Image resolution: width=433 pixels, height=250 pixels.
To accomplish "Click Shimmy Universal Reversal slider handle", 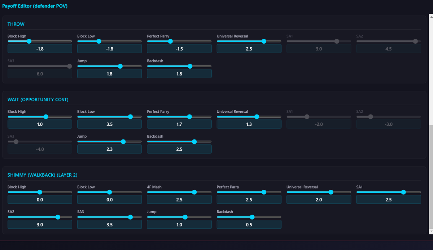I will coord(331,192).
